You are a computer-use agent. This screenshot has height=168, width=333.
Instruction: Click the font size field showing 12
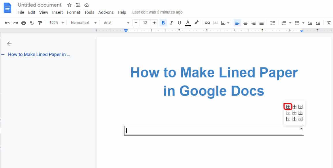point(145,23)
